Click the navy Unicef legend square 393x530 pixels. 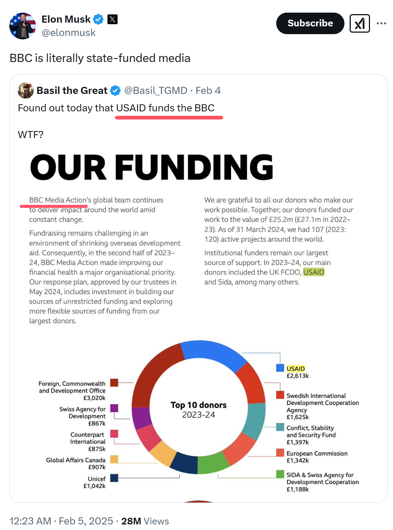[x=114, y=478]
